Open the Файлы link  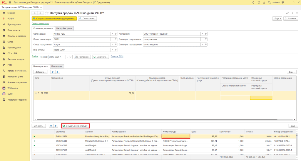(35, 57)
